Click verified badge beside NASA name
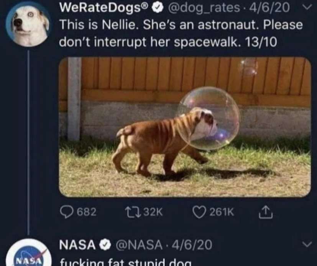The height and width of the screenshot is (266, 317). click(x=105, y=245)
